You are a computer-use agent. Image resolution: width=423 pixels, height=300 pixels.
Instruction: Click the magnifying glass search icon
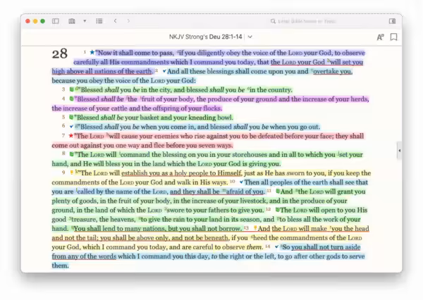[273, 21]
